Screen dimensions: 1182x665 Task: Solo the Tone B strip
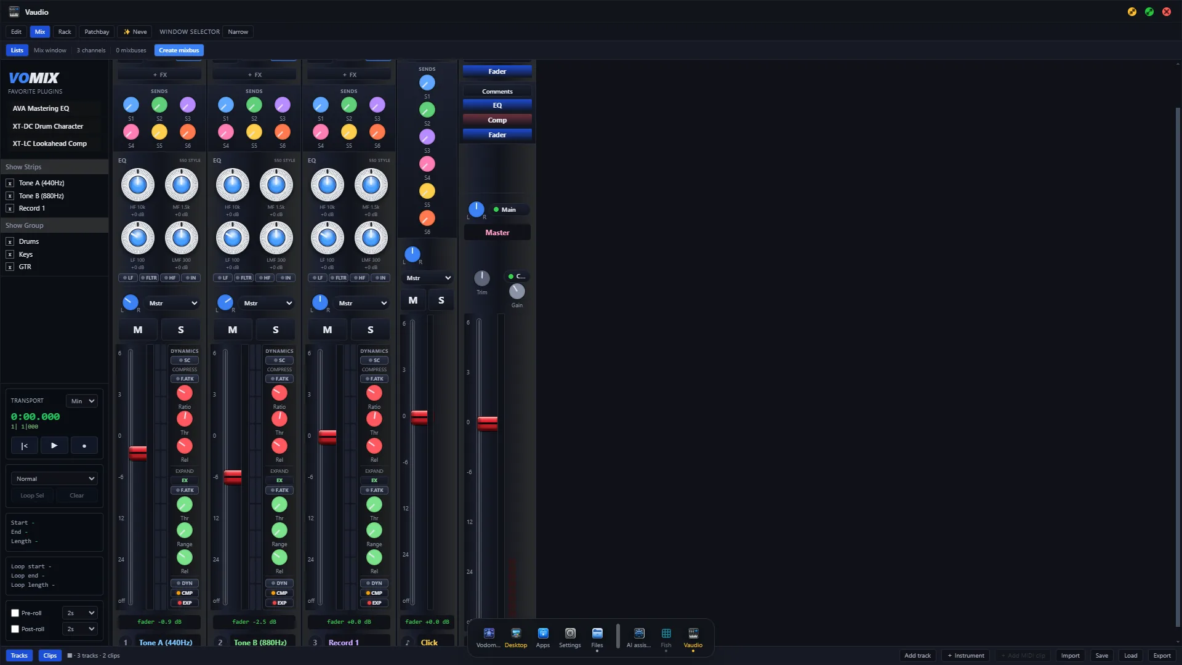coord(275,330)
